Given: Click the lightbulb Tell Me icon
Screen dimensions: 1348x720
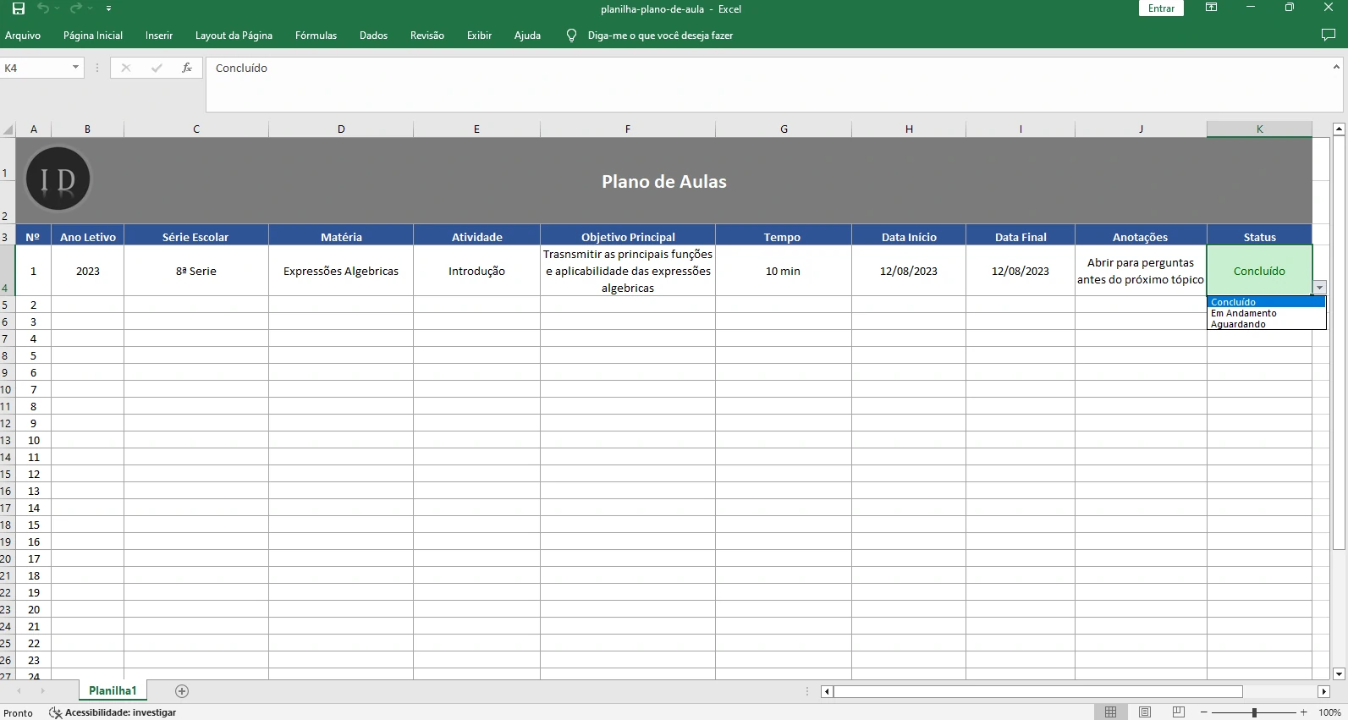Looking at the screenshot, I should 571,36.
